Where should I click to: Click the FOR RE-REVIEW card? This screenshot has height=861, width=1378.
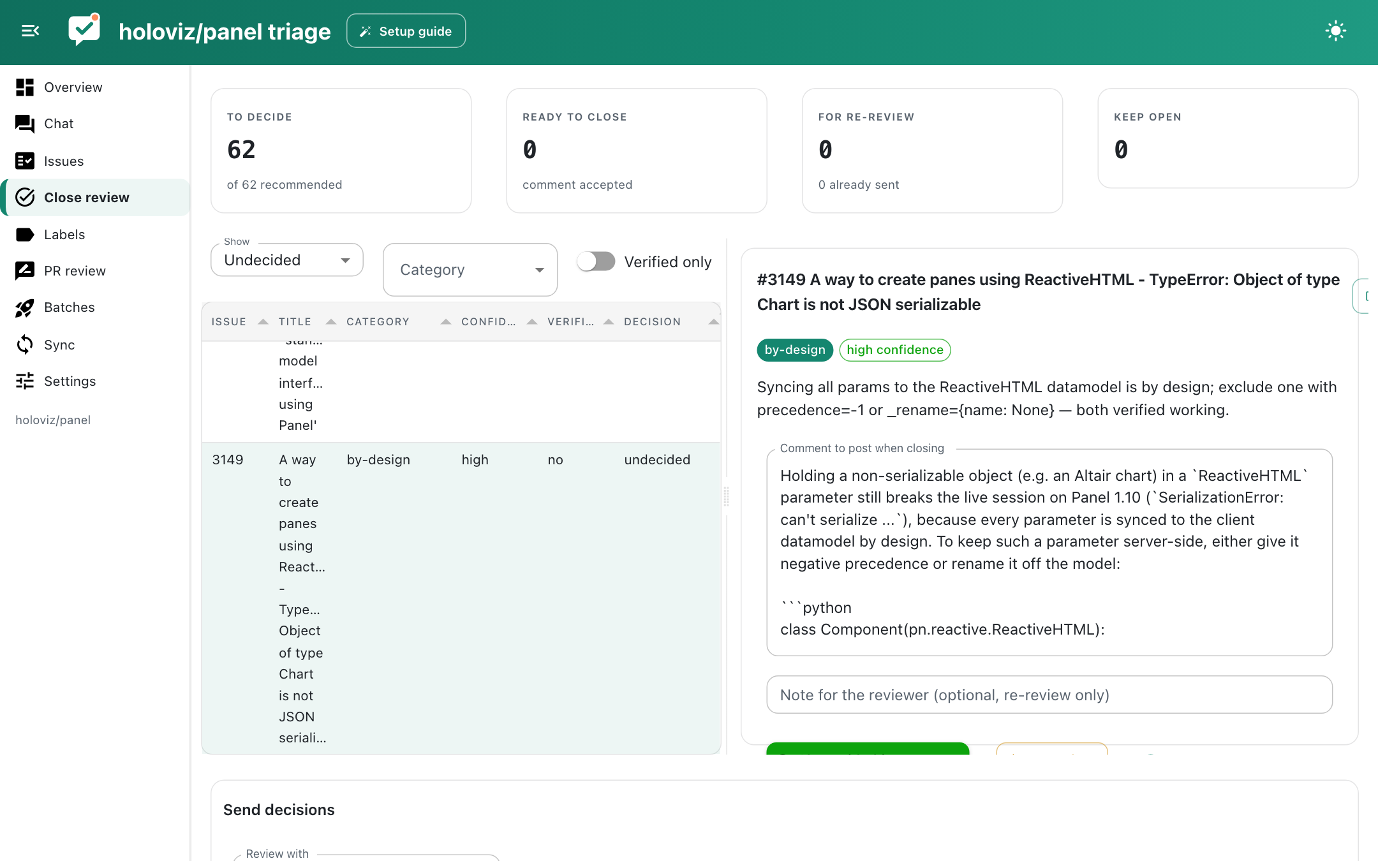tap(932, 151)
